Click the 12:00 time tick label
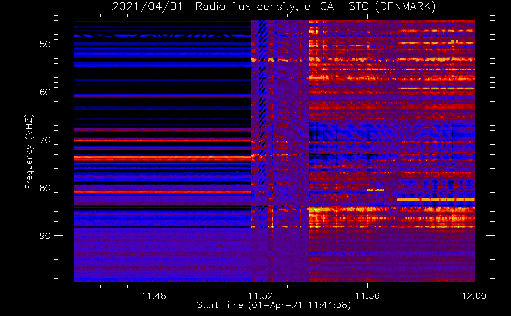The width and height of the screenshot is (511, 316). point(474,296)
